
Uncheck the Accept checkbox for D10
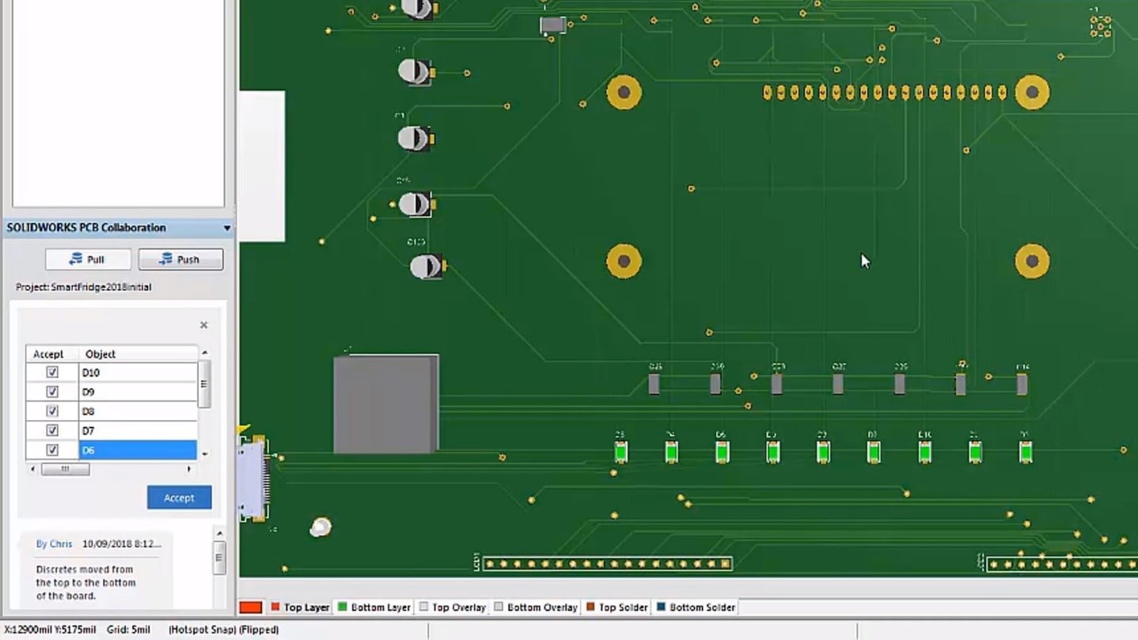pyautogui.click(x=51, y=373)
